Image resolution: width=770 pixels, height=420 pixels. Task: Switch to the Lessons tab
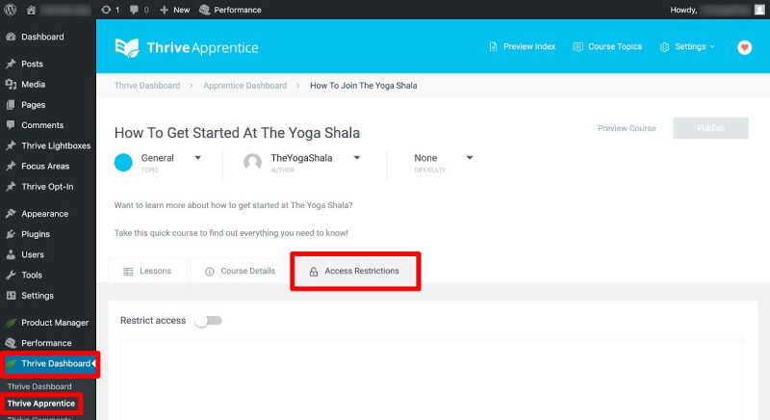pyautogui.click(x=147, y=272)
